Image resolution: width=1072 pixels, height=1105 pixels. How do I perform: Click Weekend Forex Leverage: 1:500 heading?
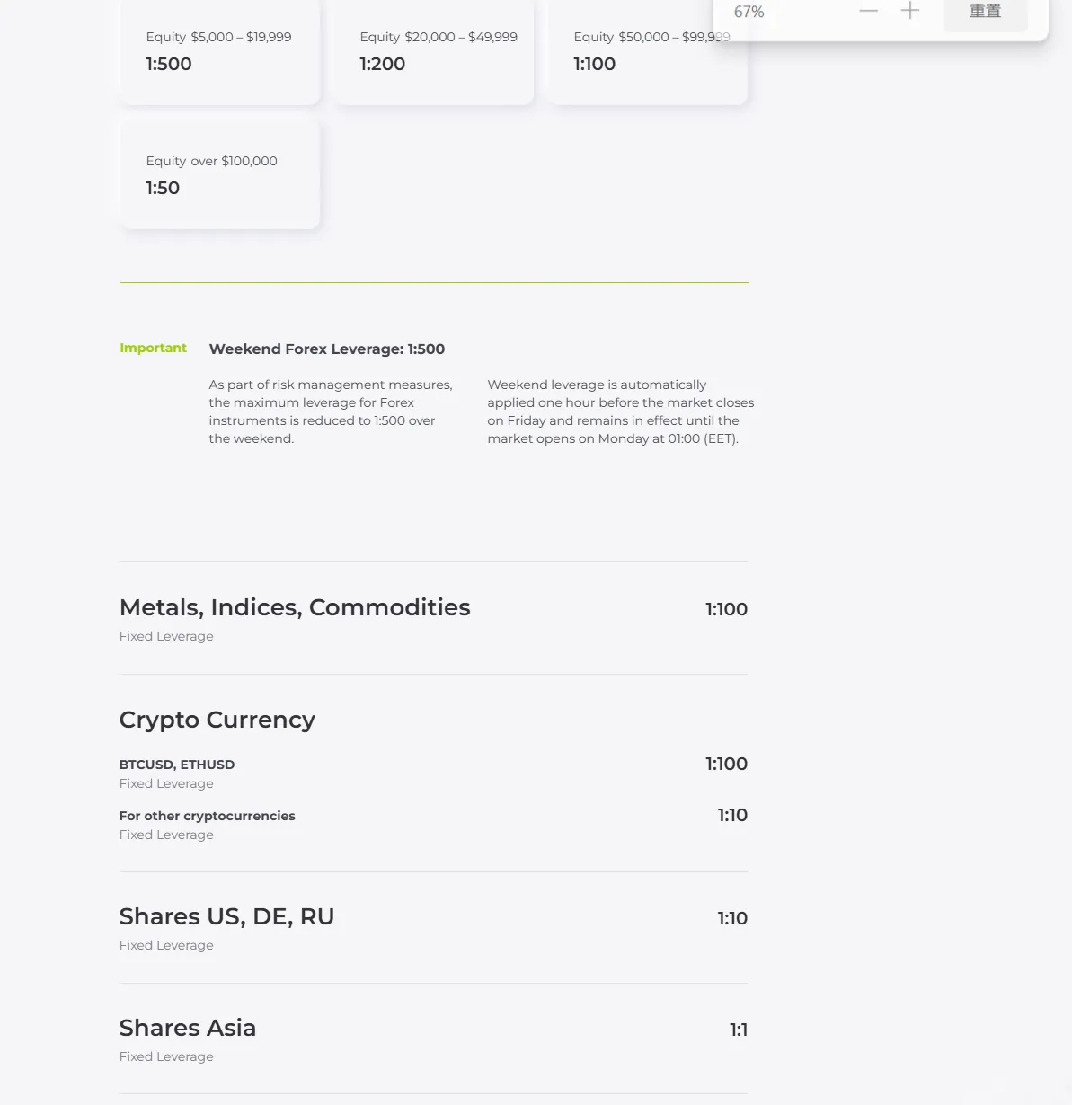327,349
